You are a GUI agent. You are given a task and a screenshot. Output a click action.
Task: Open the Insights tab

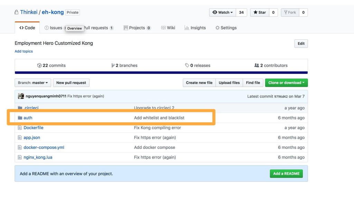point(195,28)
